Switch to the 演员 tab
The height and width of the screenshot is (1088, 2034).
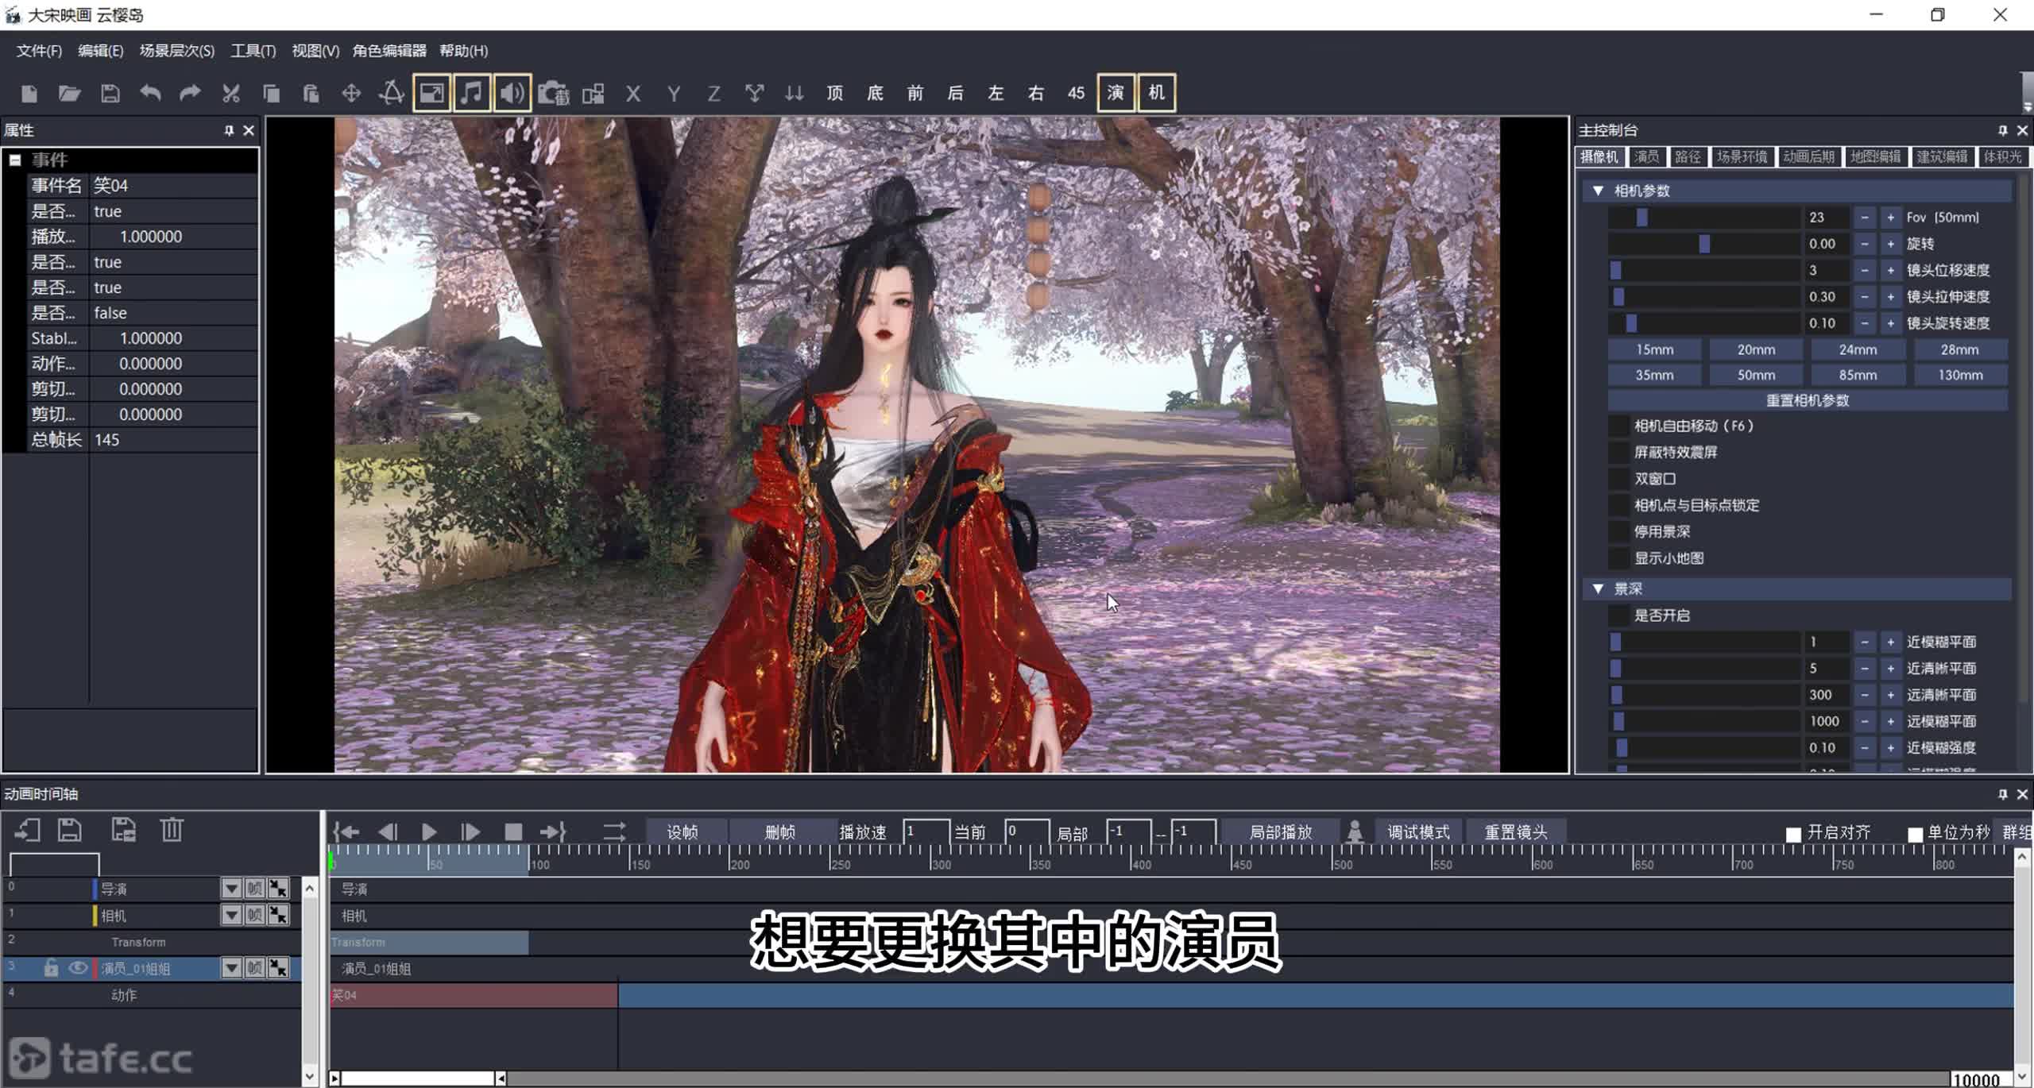tap(1646, 157)
